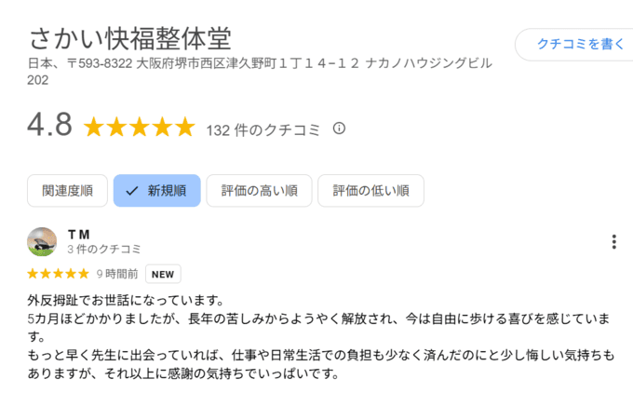Open the three-dot menu on TM's review
Viewport: 633px width, 393px height.
[x=613, y=241]
